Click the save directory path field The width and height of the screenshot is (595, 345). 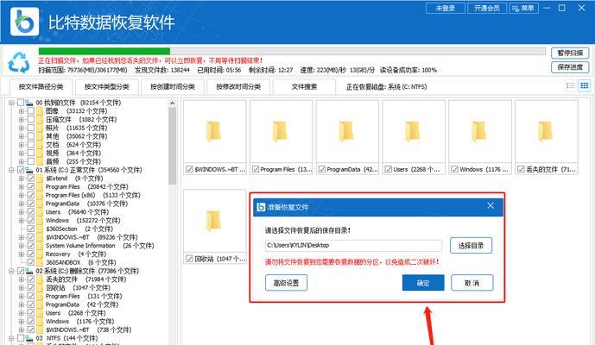(354, 245)
